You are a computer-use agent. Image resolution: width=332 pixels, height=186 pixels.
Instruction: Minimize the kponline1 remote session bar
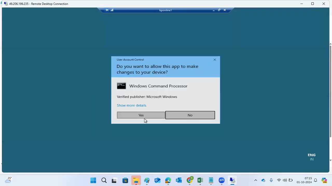pyautogui.click(x=213, y=10)
